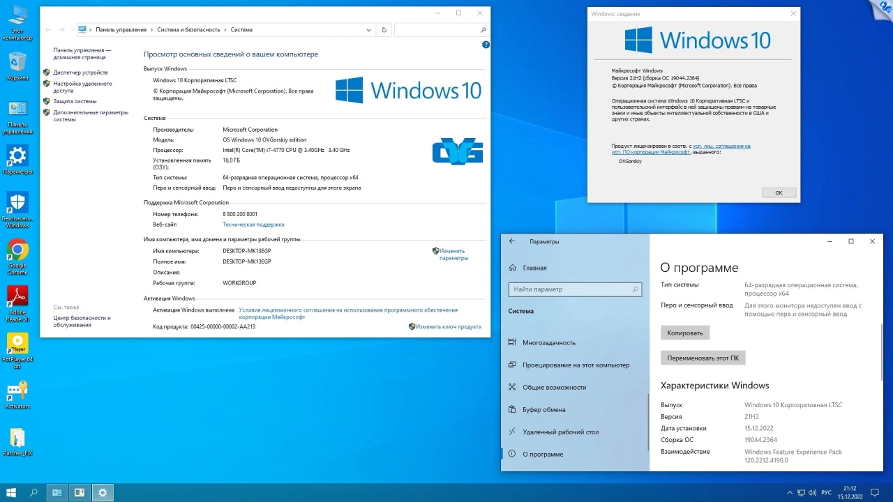Click the Копировать button in Settings

(685, 333)
